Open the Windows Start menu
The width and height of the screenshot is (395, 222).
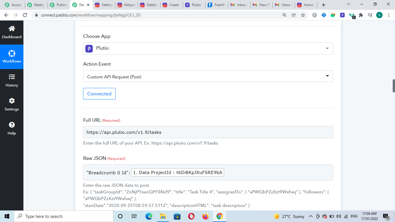point(7,216)
